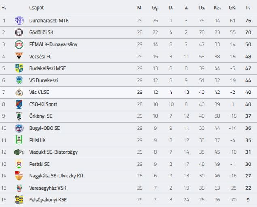Image resolution: width=257 pixels, height=207 pixels.
Task: Click the Vecsési FC triangular badge
Action: [x=19, y=56]
